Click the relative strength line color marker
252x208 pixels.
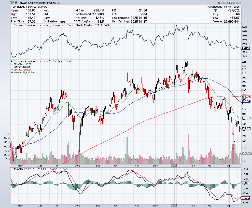(x=12, y=25)
